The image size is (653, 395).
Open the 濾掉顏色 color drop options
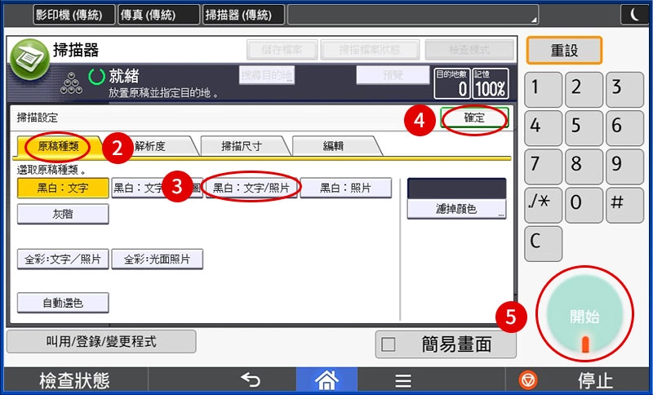coord(456,209)
